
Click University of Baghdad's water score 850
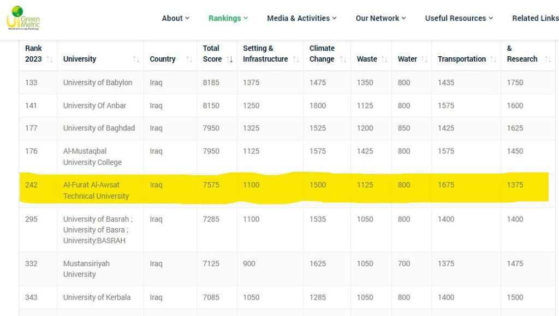click(403, 128)
